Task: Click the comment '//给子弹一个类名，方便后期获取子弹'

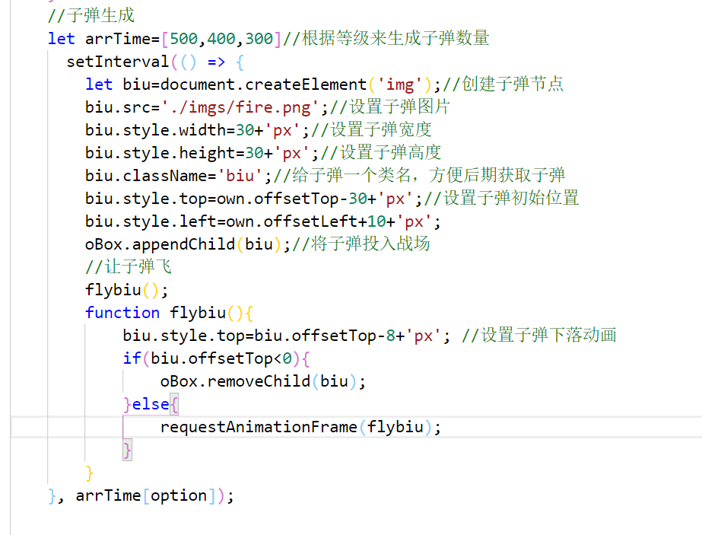Action: tap(419, 175)
